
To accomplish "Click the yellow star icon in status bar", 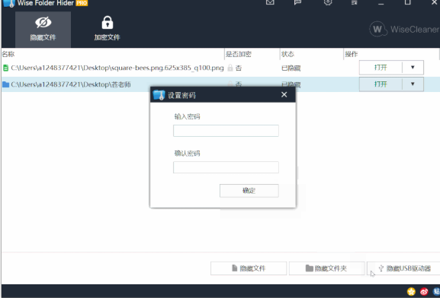I will (411, 292).
